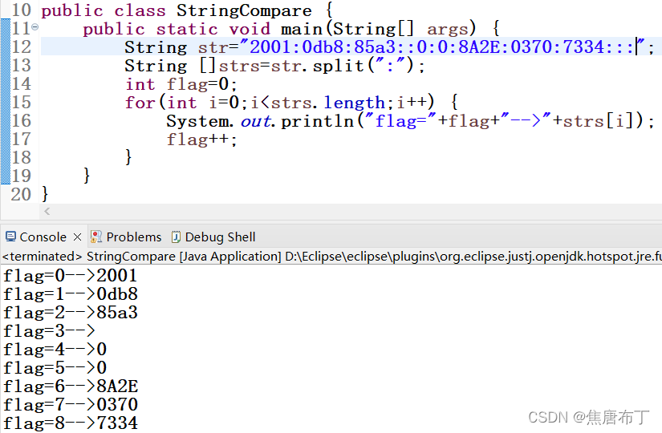Image resolution: width=662 pixels, height=433 pixels.
Task: Open the Debug Shell tab
Action: point(220,237)
